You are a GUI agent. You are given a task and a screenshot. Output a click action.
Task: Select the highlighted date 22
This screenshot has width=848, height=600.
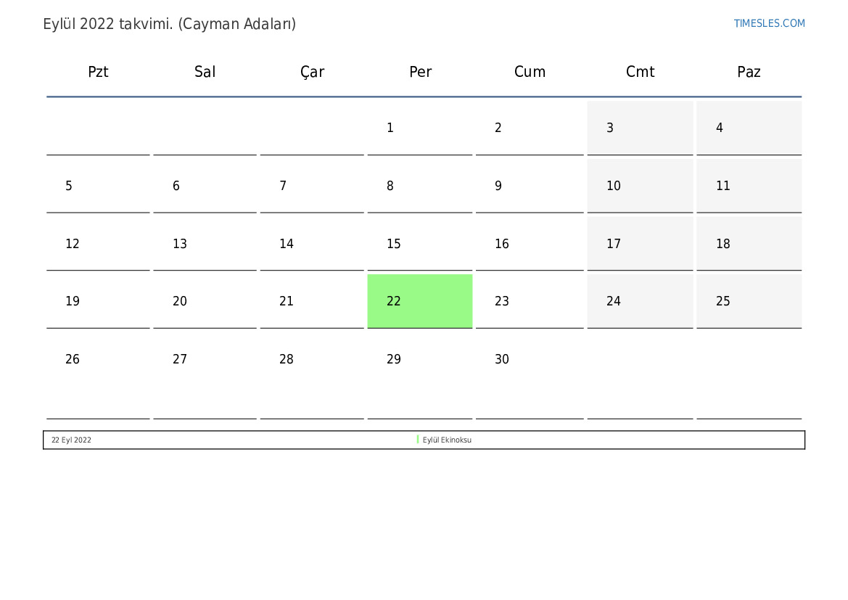(420, 301)
